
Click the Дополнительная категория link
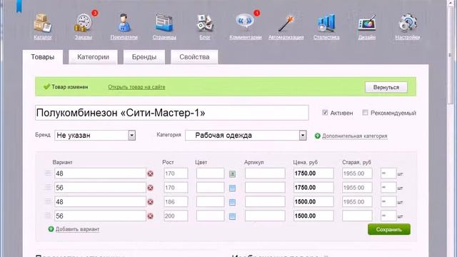point(355,136)
